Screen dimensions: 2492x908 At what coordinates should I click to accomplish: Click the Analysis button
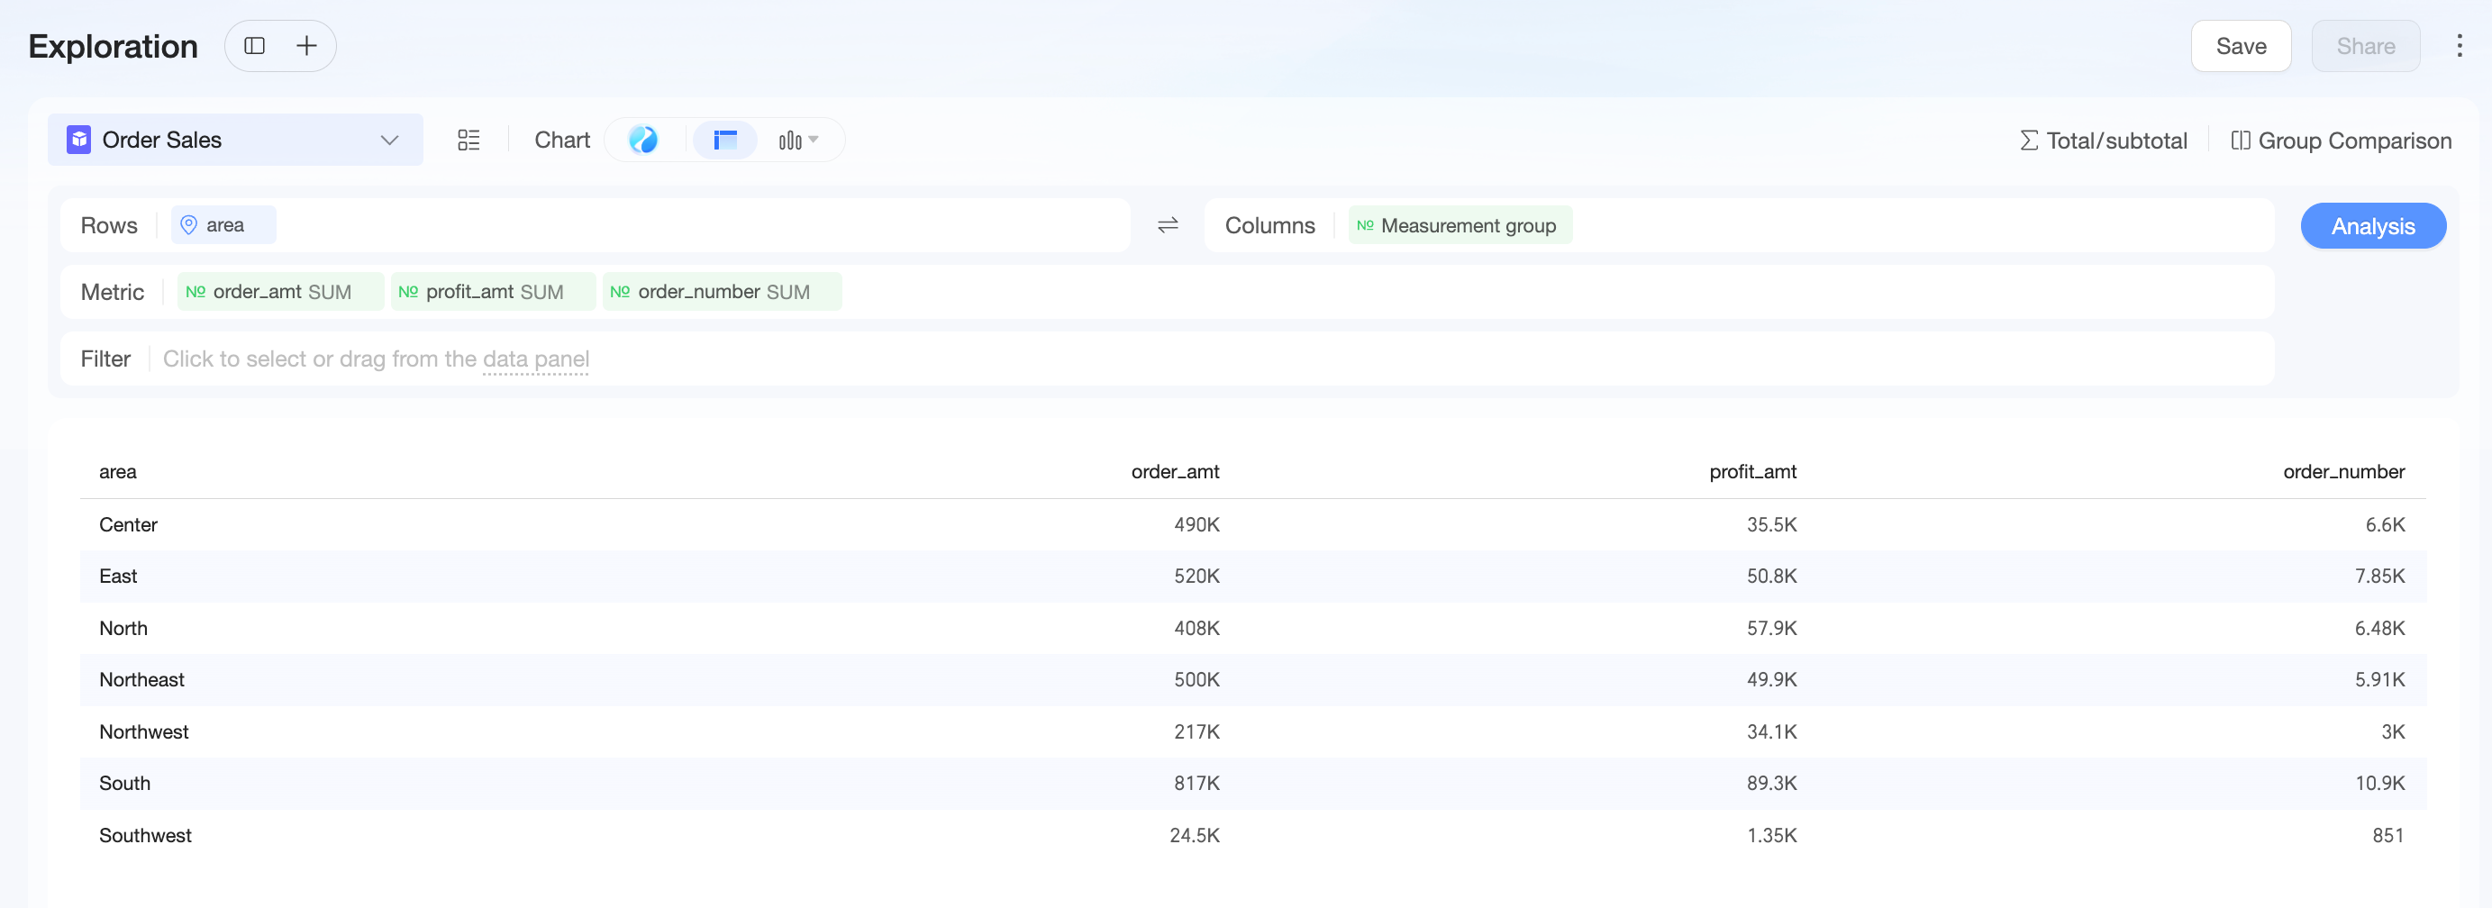[2373, 226]
